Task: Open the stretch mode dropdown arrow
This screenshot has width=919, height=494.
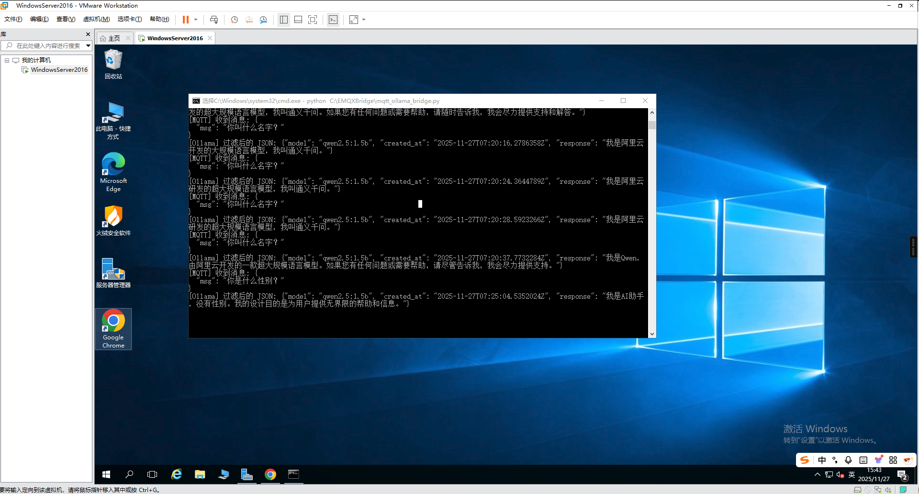Action: (x=364, y=20)
